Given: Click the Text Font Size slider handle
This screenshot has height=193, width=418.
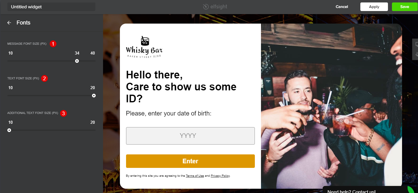Looking at the screenshot, I should pos(94,96).
